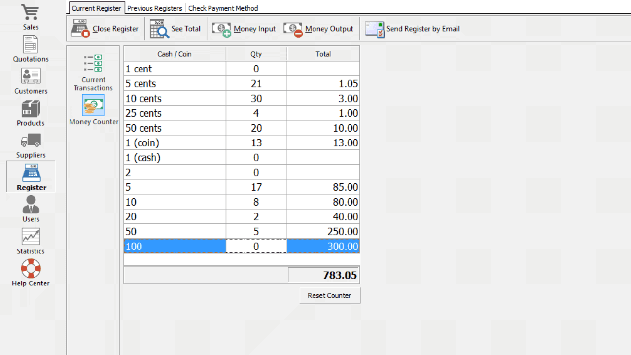631x355 pixels.
Task: Go to Customers section icon
Action: tap(31, 76)
